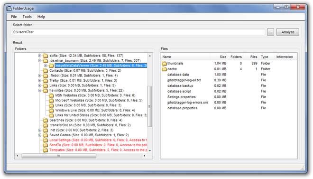Viewport: 313px width, 179px height.
Task: Select the skifta folder icon in tree
Action: tap(46, 56)
